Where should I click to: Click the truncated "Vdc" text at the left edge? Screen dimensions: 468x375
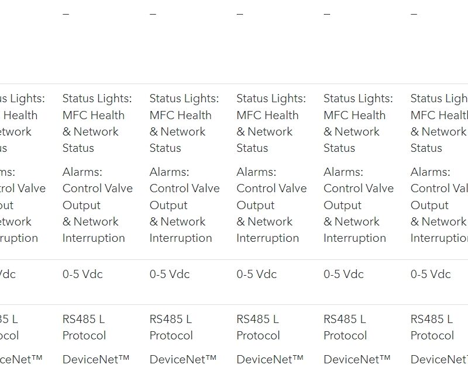click(8, 274)
